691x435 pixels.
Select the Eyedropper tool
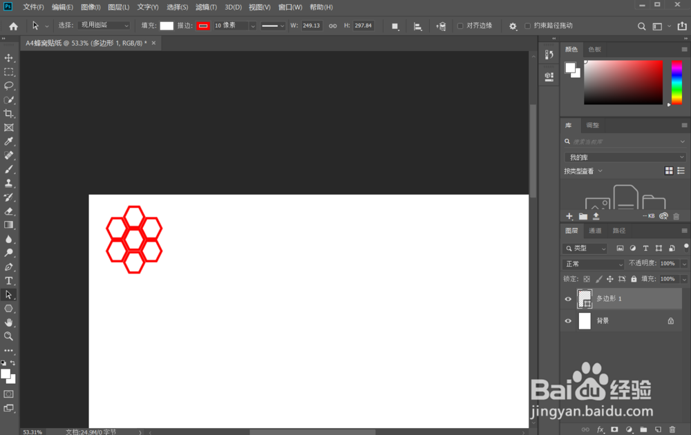(x=9, y=142)
